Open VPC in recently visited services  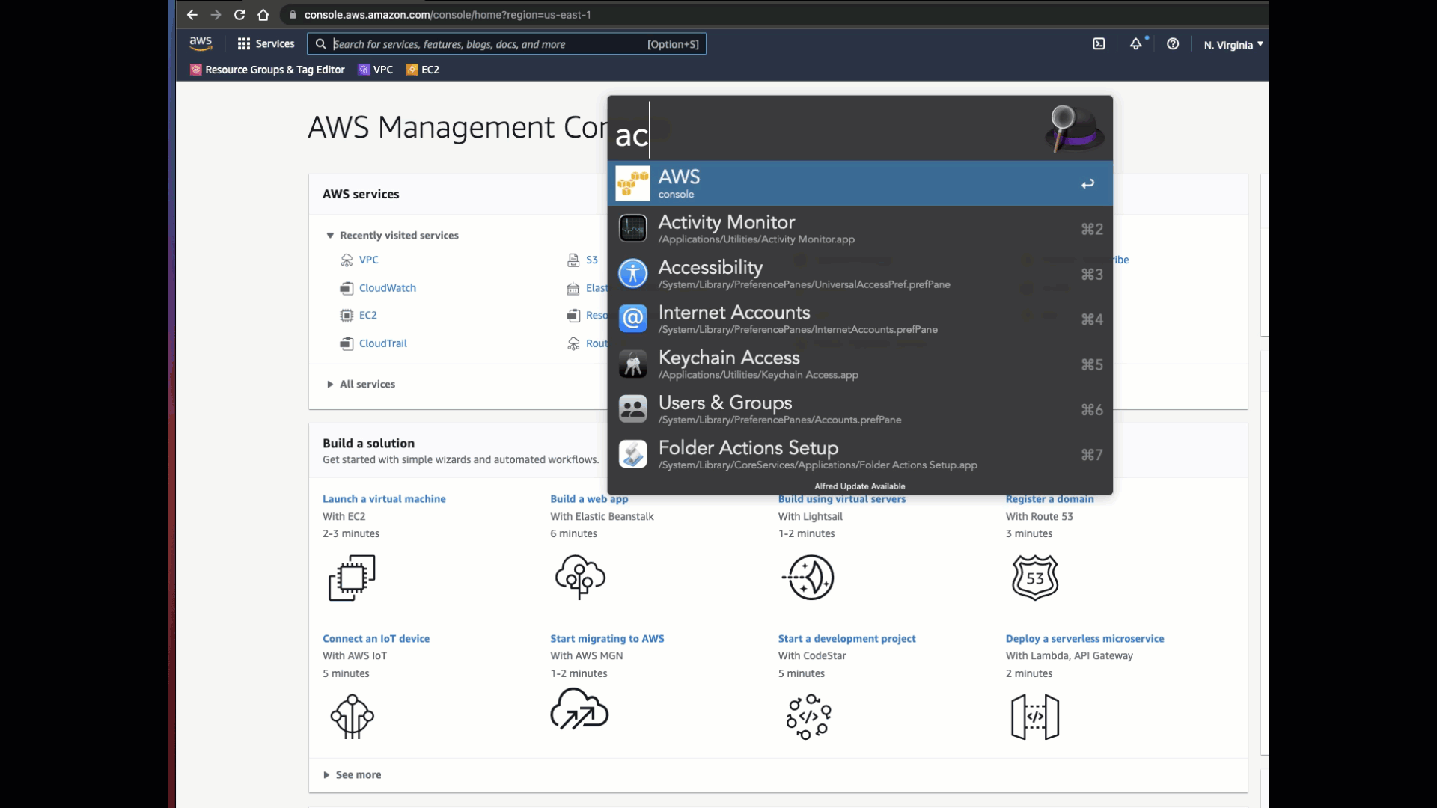[368, 260]
